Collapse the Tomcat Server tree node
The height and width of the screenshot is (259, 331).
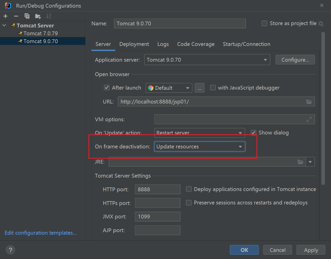[4, 25]
